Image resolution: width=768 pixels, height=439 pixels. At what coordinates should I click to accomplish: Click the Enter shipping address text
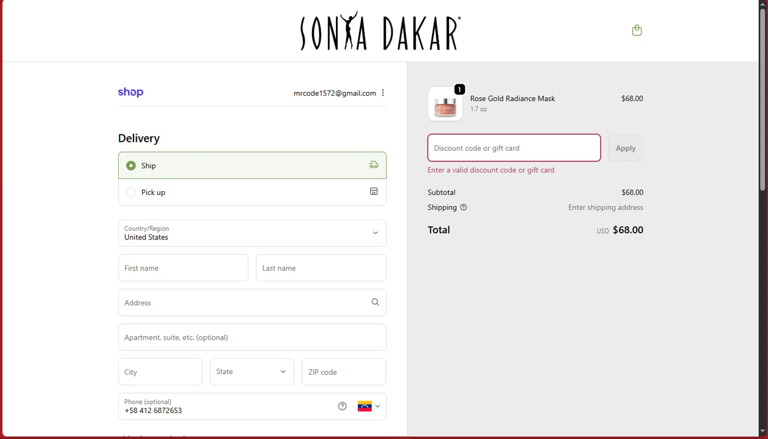(x=606, y=207)
